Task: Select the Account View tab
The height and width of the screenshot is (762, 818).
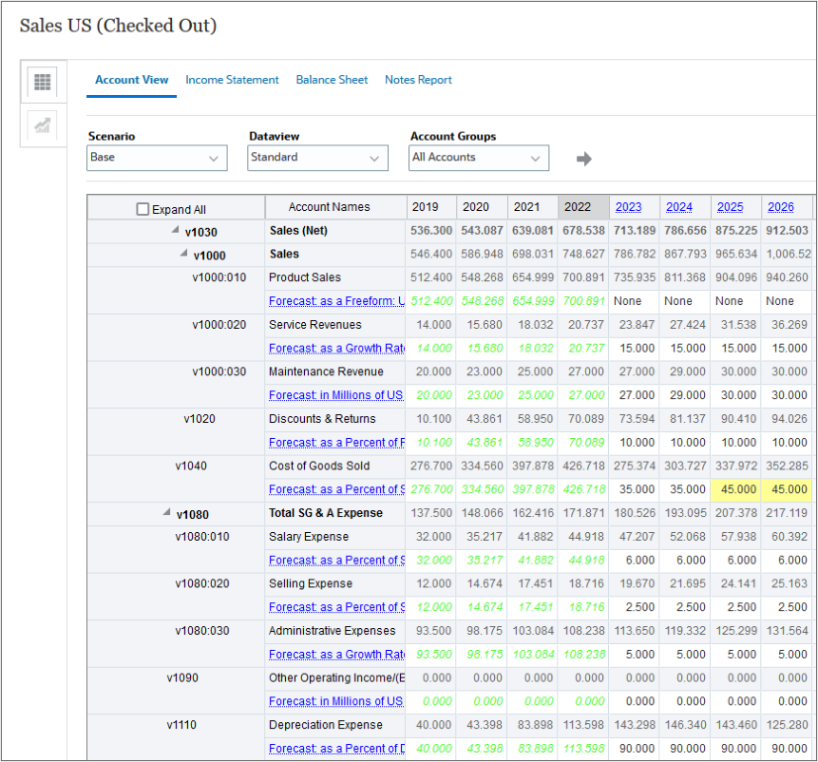Action: click(x=131, y=80)
